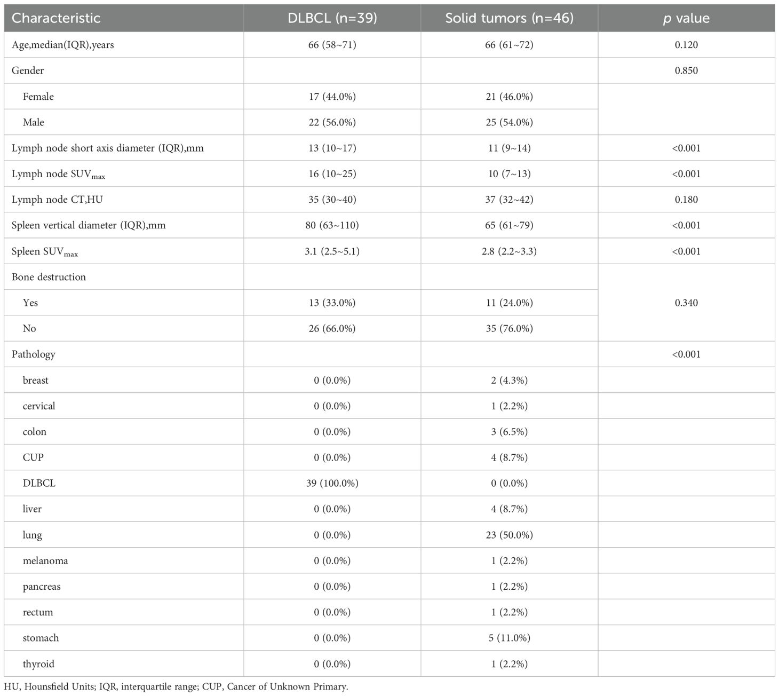The width and height of the screenshot is (779, 696).
Task: Select the Spleen vertical diameter DLBCL value 80 (63~110)
Action: [x=332, y=225]
